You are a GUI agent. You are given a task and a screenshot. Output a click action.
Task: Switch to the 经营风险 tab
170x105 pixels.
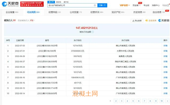pos(55,12)
